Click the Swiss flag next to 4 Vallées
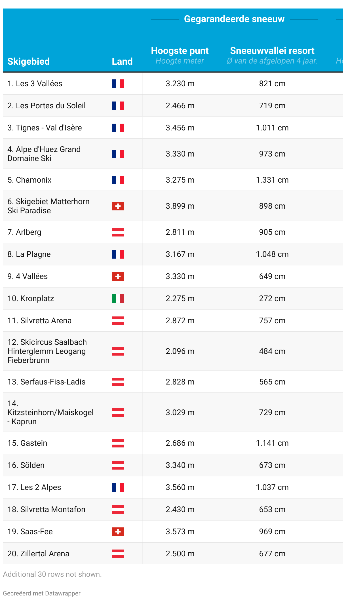 [118, 276]
